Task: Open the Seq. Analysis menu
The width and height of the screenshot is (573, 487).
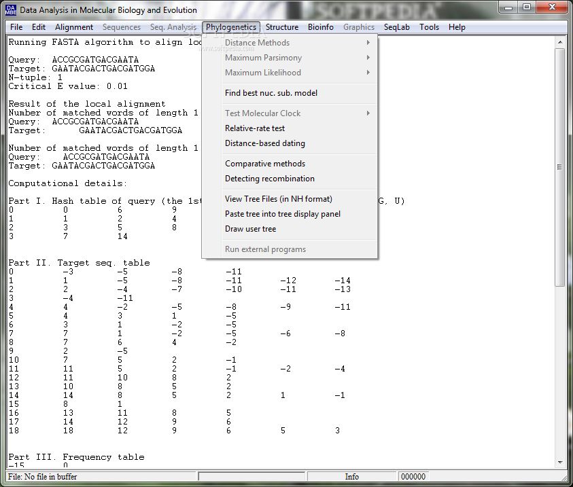Action: 173,27
